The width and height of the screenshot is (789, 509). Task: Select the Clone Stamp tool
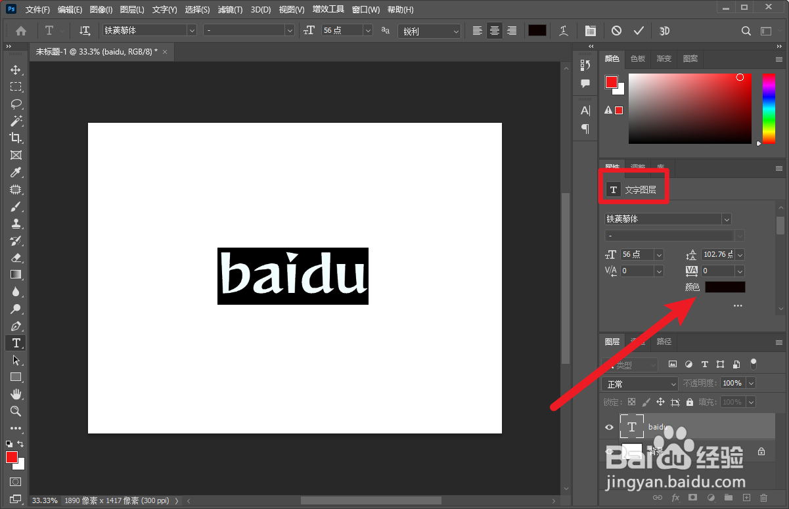click(x=16, y=223)
